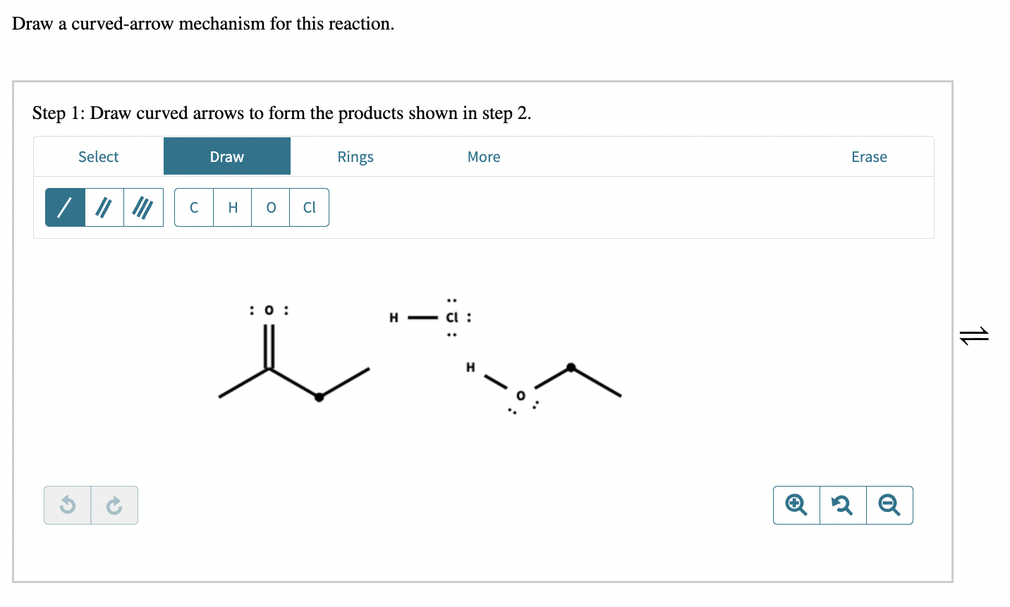Redo the last drawing action

pos(114,505)
